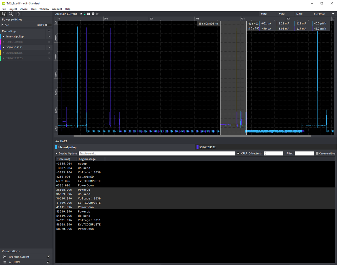Click the horizontal fit arrows icon
337x265 pixels.
coord(81,14)
